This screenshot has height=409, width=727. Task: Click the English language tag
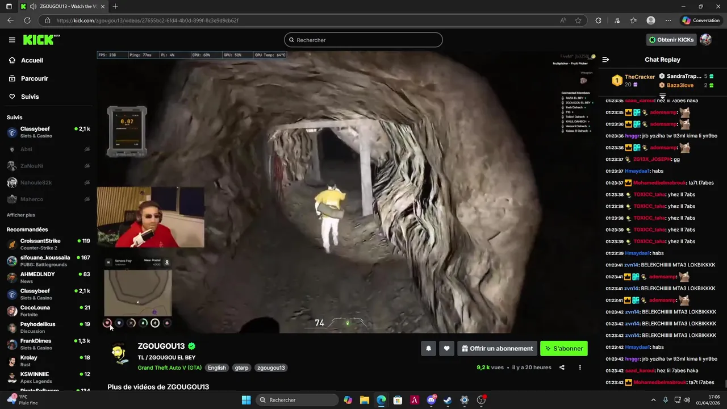pyautogui.click(x=216, y=368)
